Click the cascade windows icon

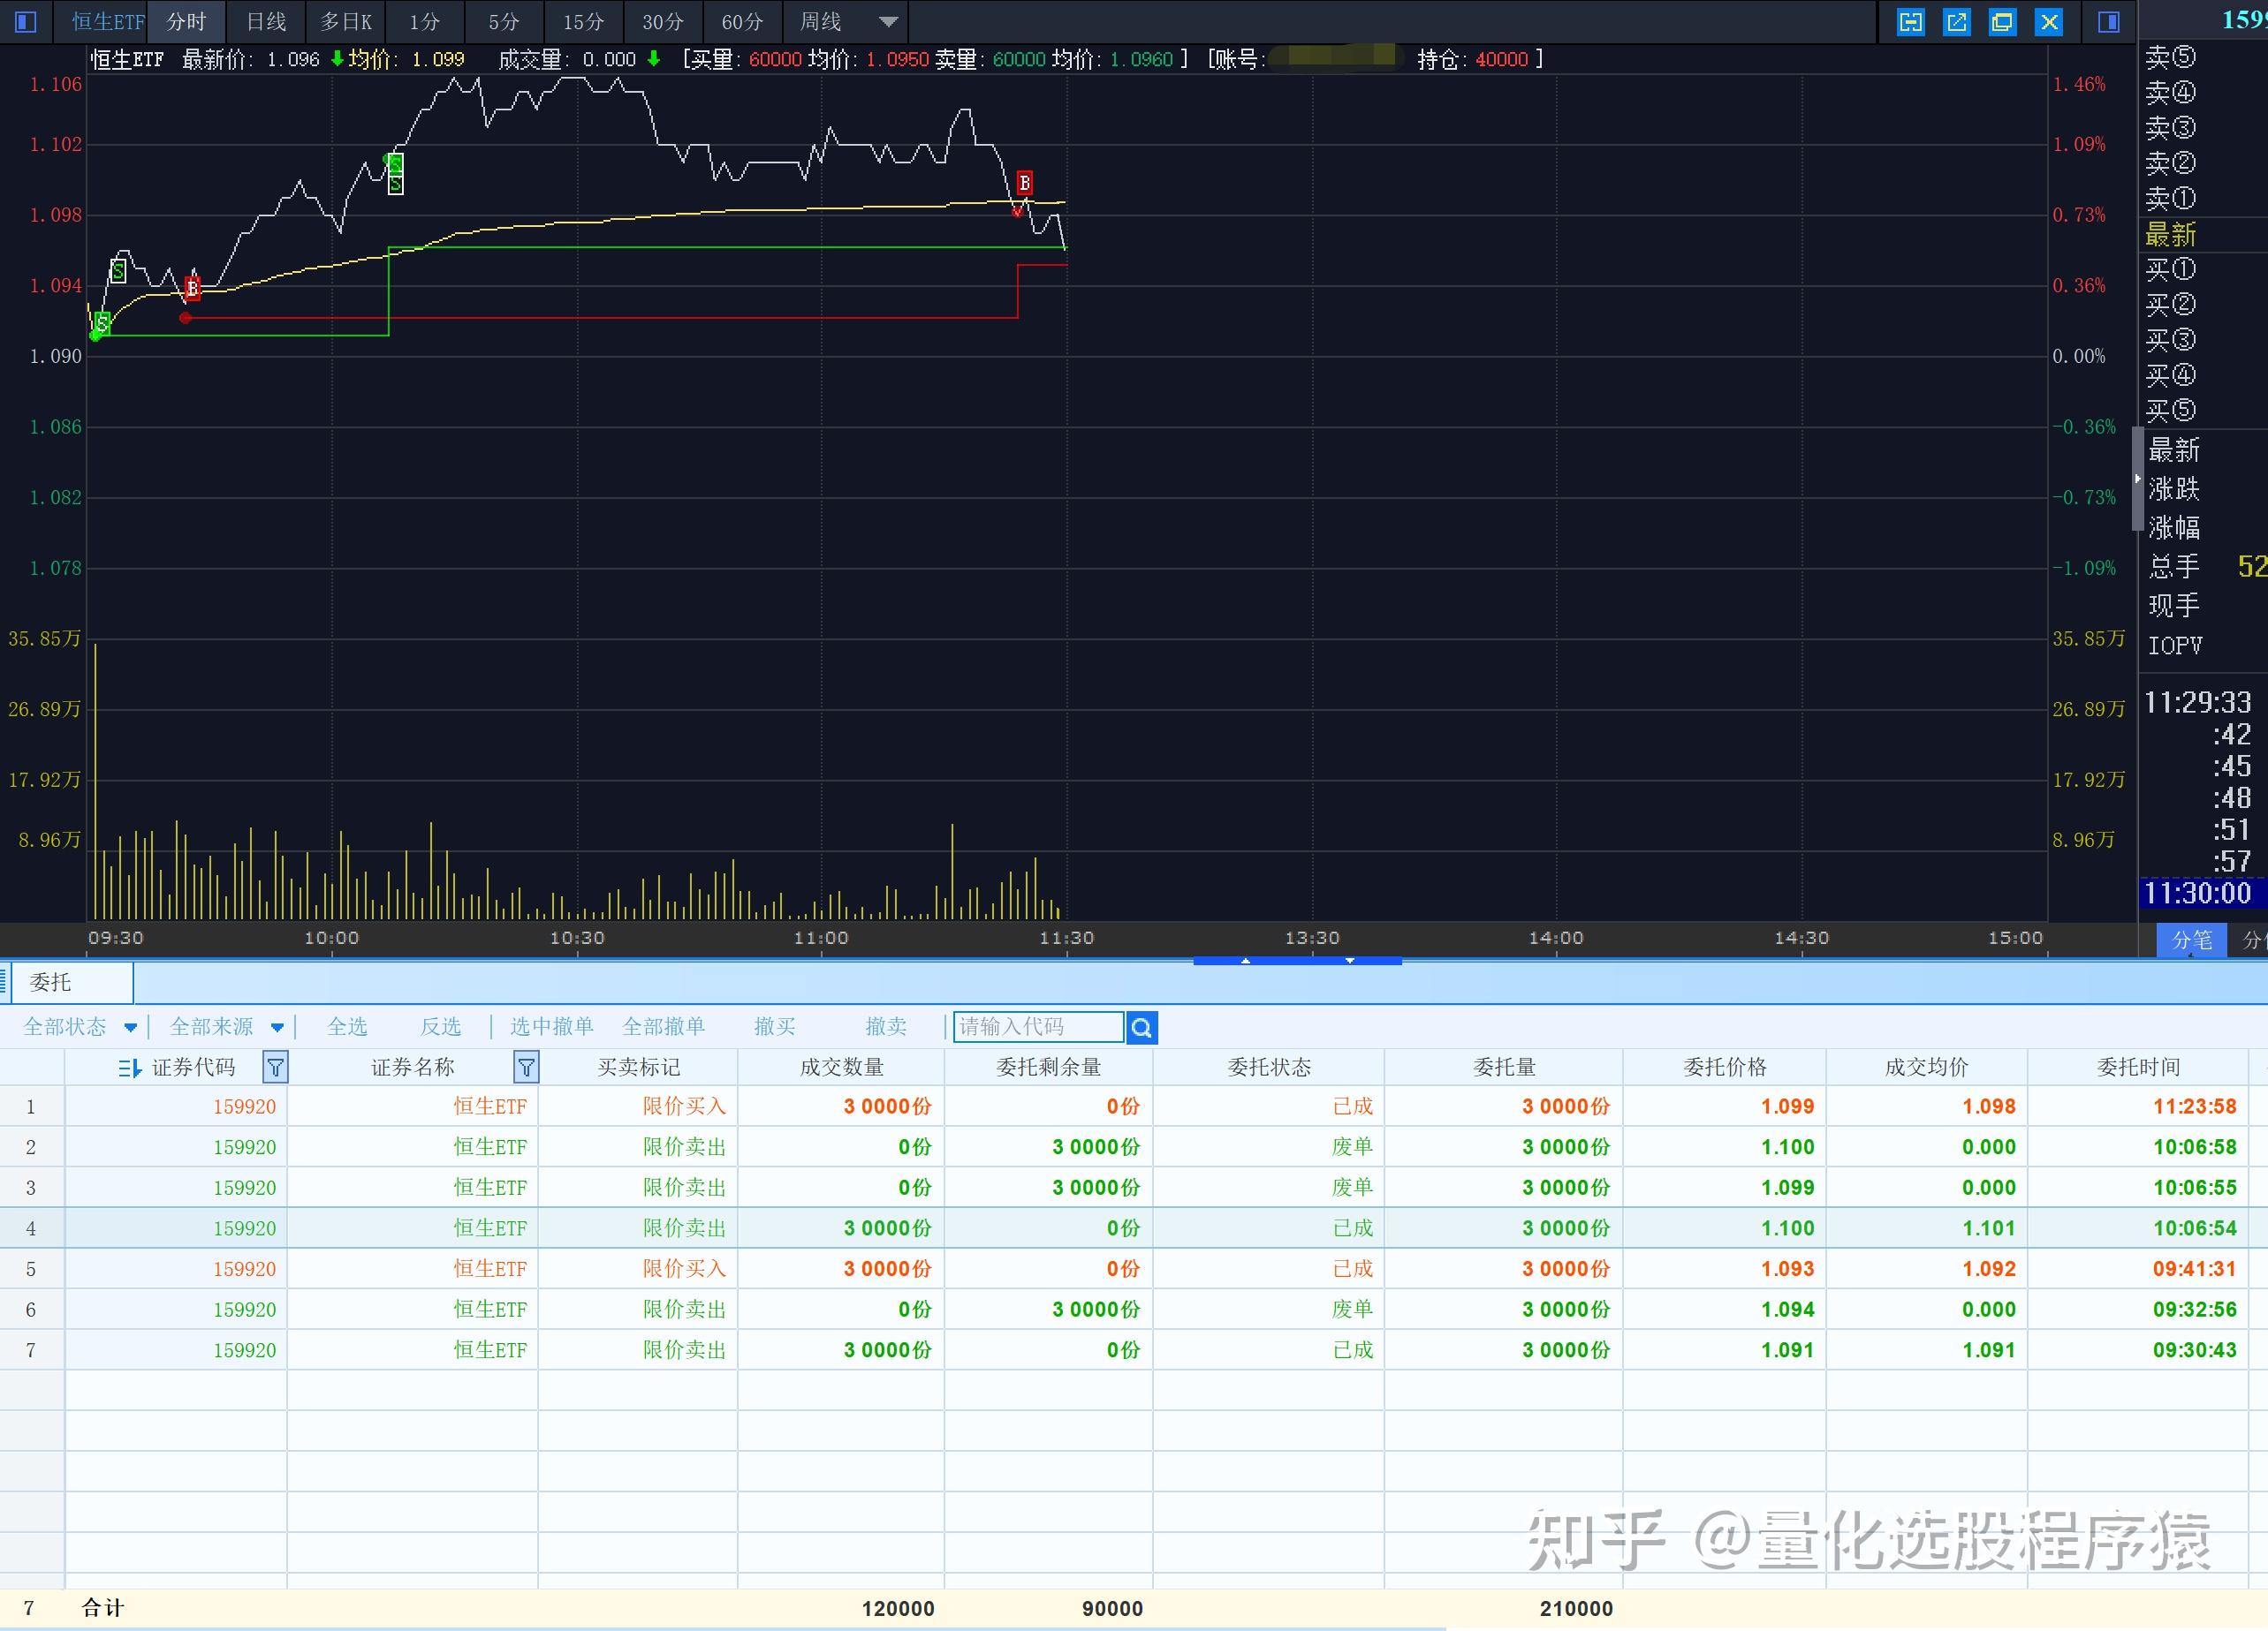tap(2002, 22)
